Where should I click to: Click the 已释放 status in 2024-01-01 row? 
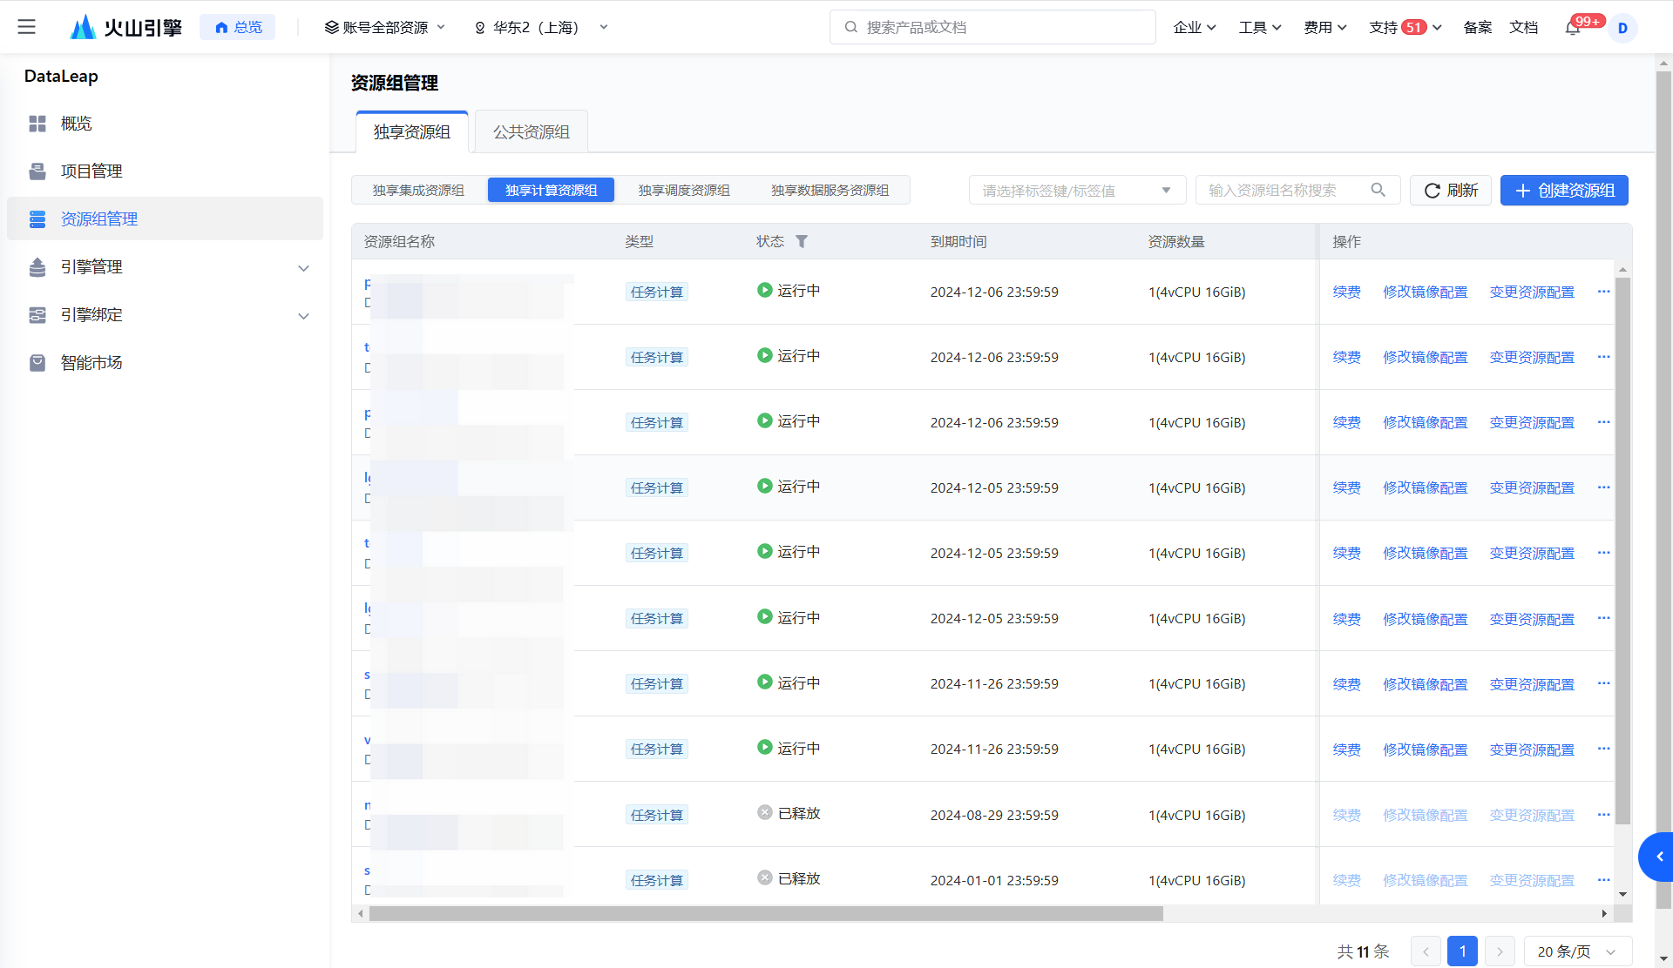pos(789,878)
